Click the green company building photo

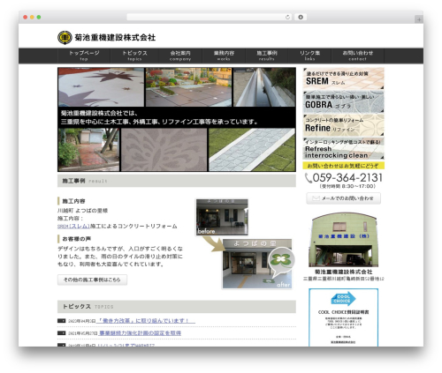click(343, 240)
